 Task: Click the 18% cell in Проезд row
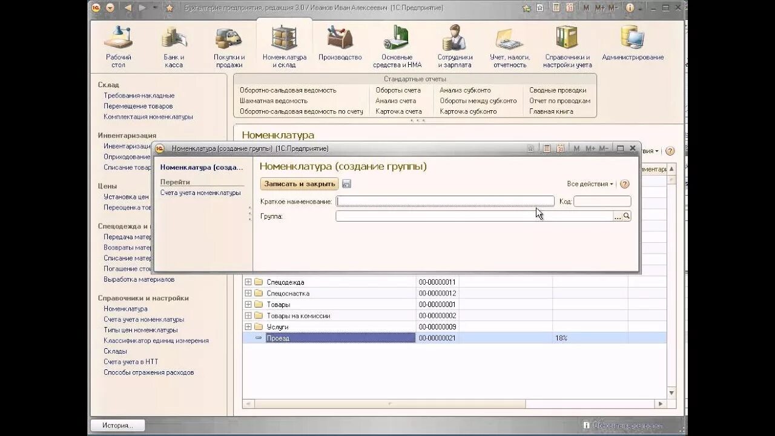click(x=590, y=338)
